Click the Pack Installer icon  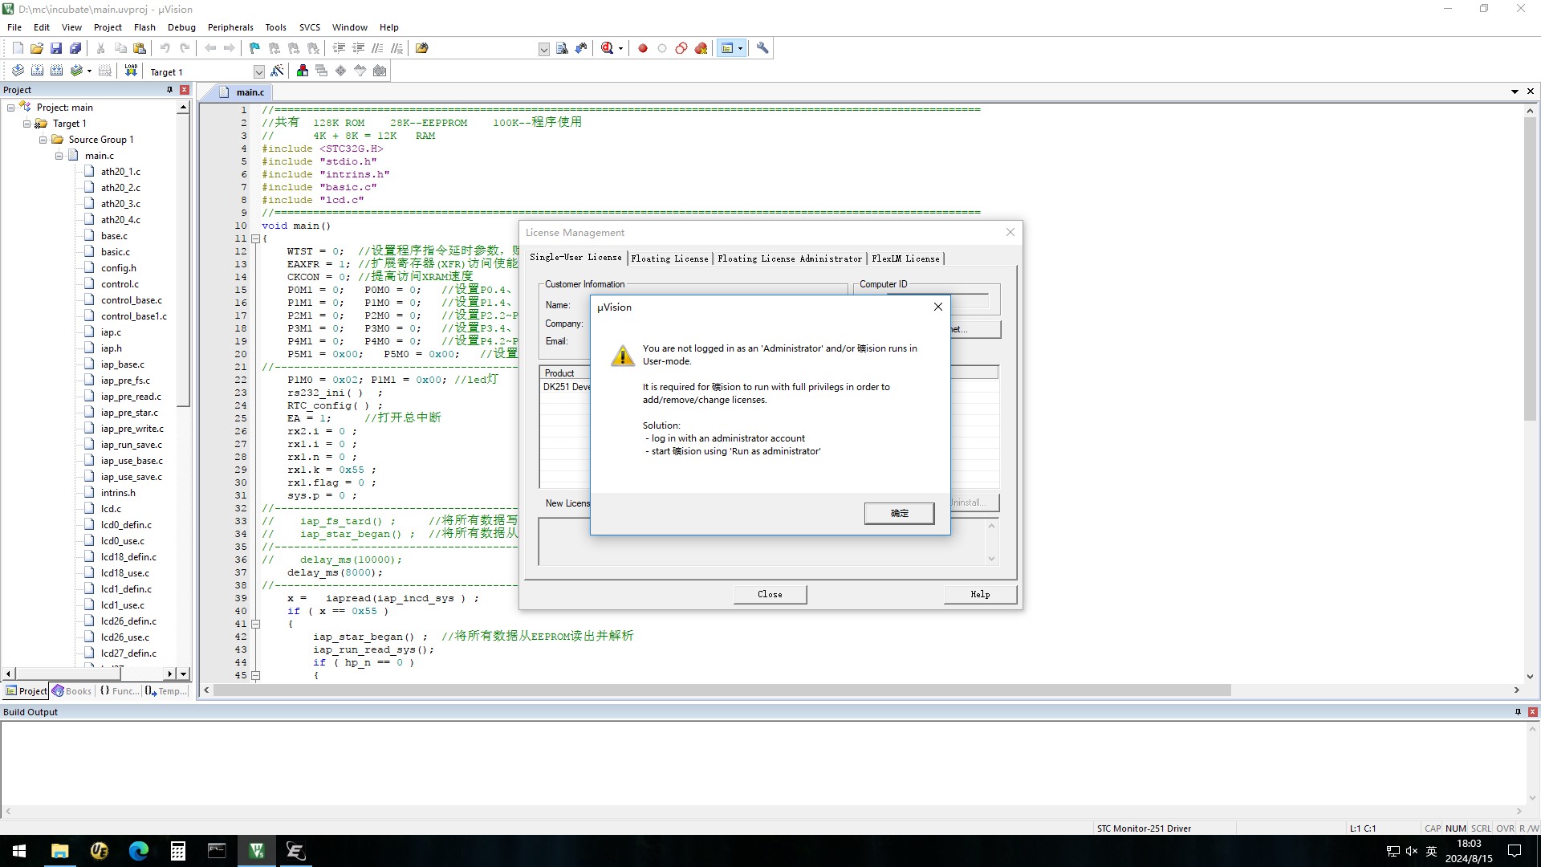point(380,71)
